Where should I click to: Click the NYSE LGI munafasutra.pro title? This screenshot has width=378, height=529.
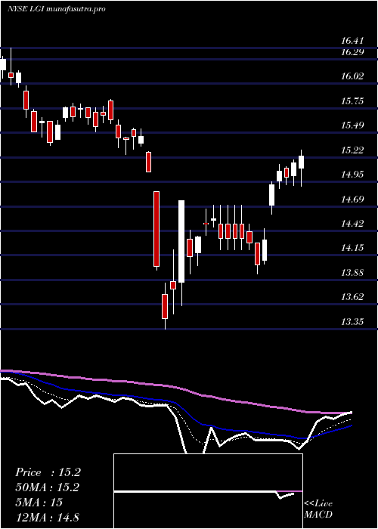[57, 9]
